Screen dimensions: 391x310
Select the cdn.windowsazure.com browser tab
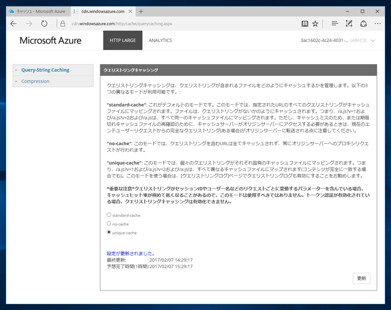103,11
